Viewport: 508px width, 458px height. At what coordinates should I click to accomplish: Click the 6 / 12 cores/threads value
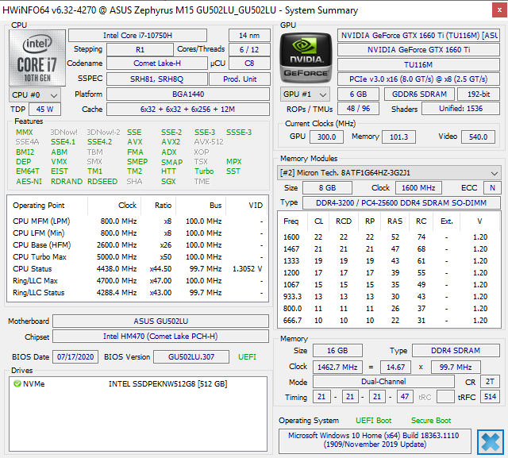(x=249, y=49)
